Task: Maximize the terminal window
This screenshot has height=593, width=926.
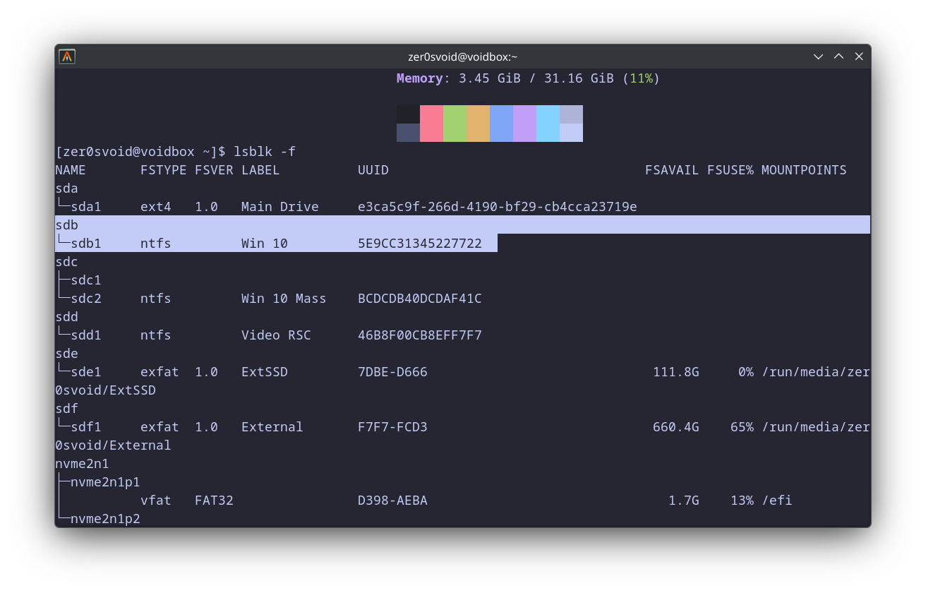Action: click(838, 56)
